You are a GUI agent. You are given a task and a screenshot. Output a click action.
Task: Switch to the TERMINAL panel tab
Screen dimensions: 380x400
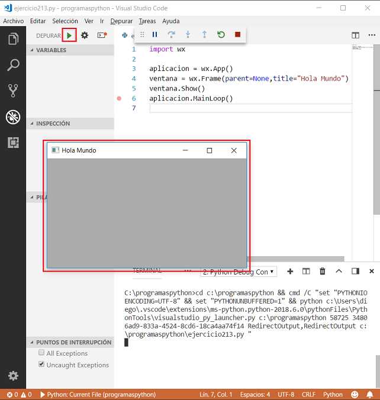147,270
